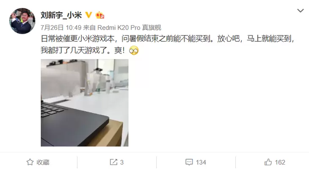
Task: Click the star favorite icon
Action: [x=30, y=162]
